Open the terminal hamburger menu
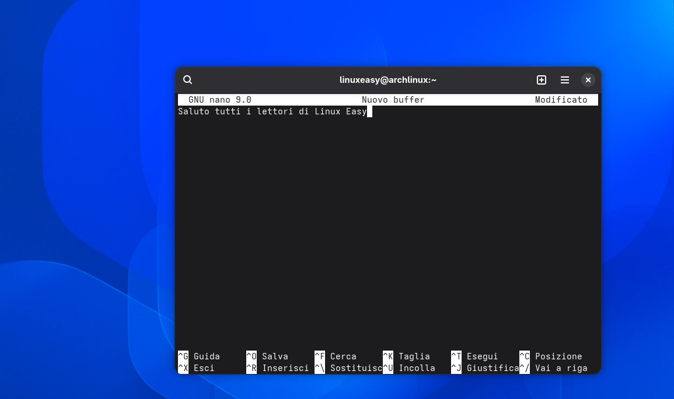 pyautogui.click(x=565, y=80)
